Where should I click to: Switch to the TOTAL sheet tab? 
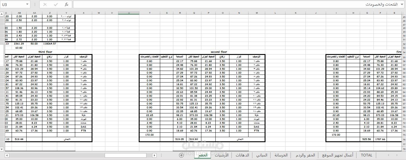tap(366, 155)
